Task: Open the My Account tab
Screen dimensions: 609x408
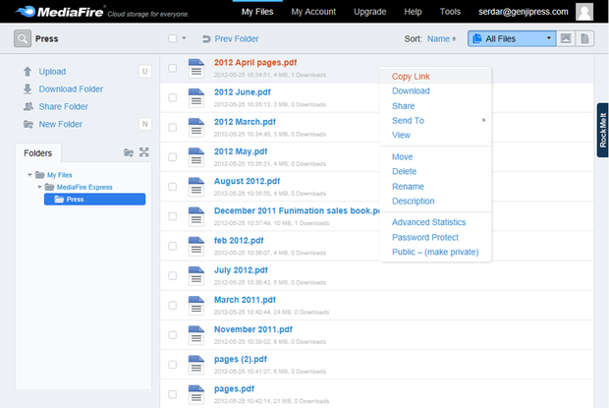Action: click(313, 12)
